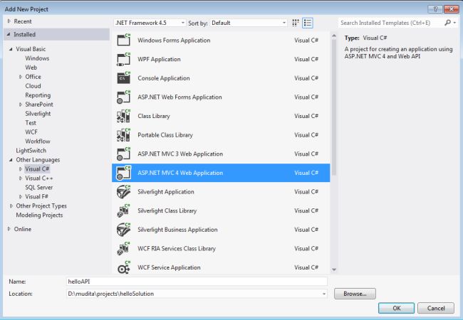Select the Reporting category

(38, 95)
